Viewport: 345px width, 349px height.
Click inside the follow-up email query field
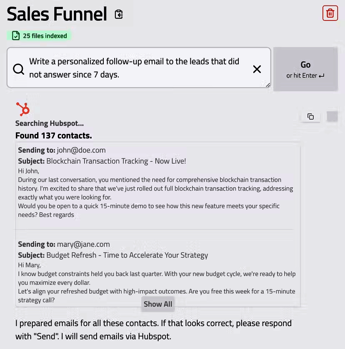[x=137, y=68]
